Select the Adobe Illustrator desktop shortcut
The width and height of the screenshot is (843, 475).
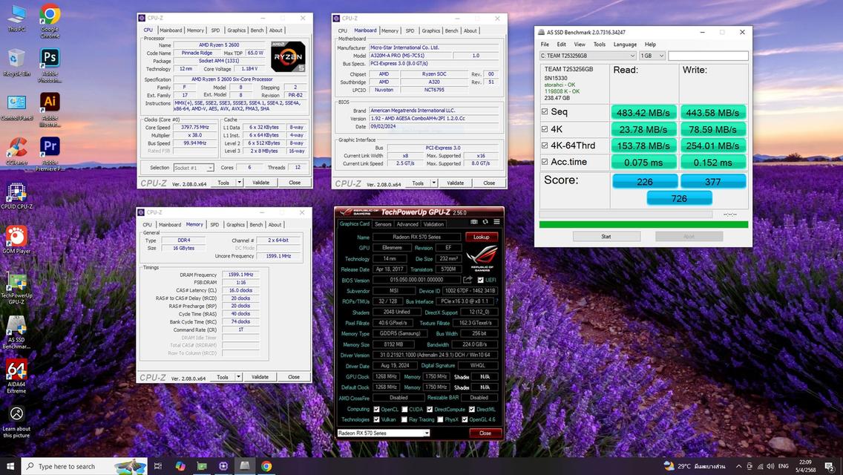50,110
